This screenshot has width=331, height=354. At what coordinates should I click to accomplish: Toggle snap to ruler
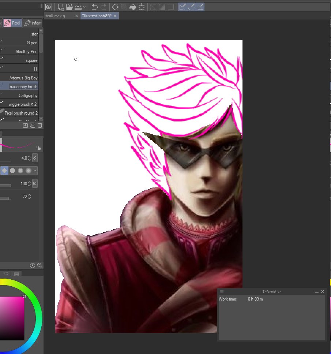click(x=182, y=7)
